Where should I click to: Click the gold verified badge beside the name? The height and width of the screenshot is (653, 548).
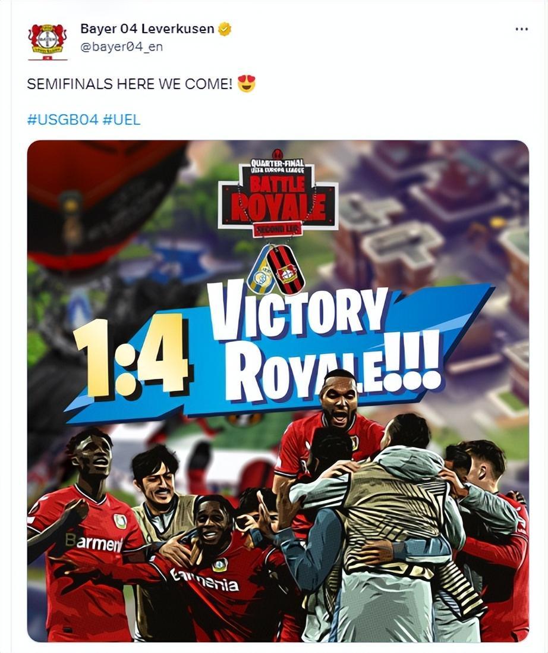(x=225, y=29)
